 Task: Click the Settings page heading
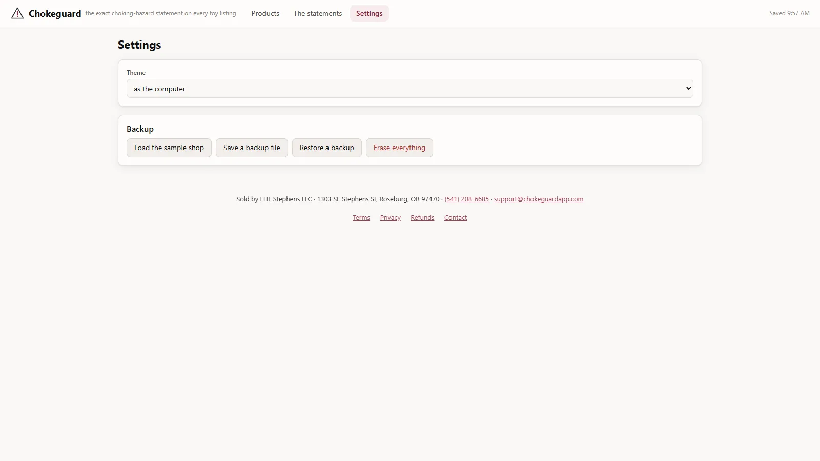pos(139,45)
